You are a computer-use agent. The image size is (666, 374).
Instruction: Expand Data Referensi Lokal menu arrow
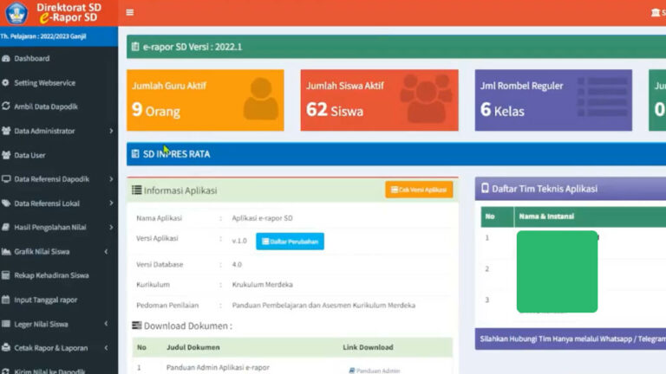[x=111, y=203]
